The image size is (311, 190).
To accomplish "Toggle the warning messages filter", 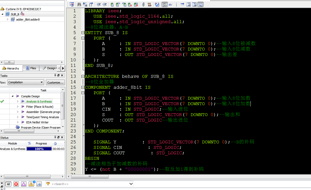I will point(31,184).
